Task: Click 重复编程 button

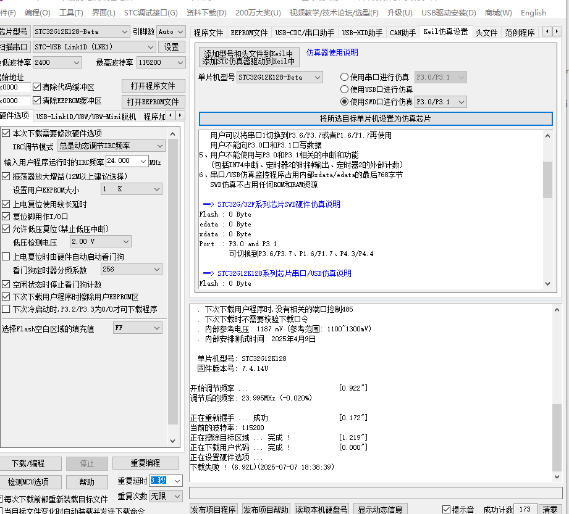Action: tap(146, 463)
